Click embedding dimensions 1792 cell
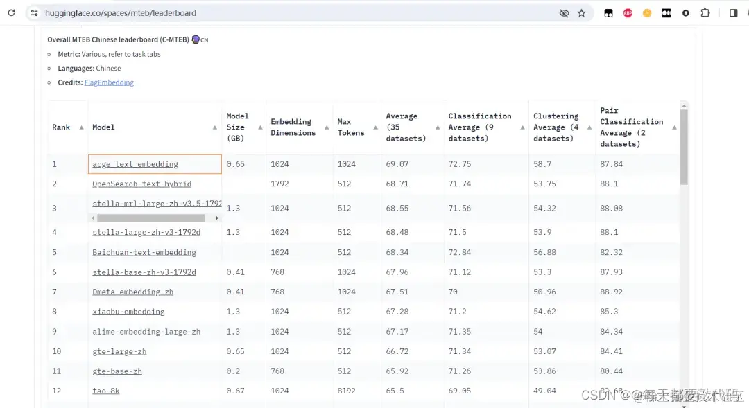The image size is (749, 408). tap(279, 184)
